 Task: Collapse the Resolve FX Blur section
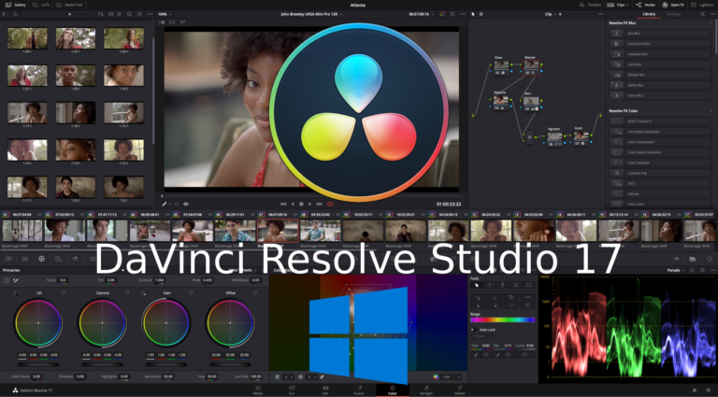(711, 22)
